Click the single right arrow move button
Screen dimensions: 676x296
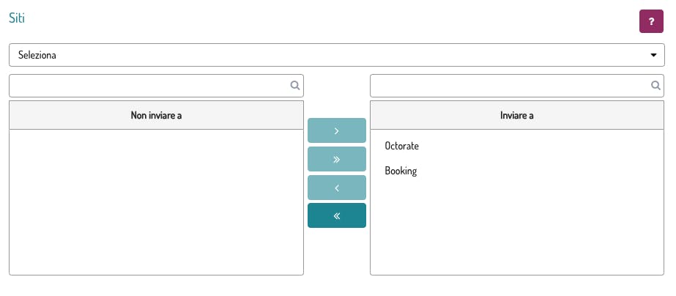tap(337, 130)
